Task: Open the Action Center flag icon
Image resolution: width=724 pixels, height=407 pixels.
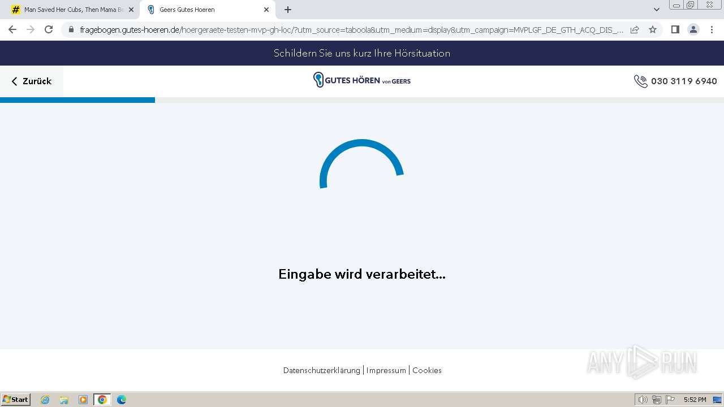Action: click(670, 400)
